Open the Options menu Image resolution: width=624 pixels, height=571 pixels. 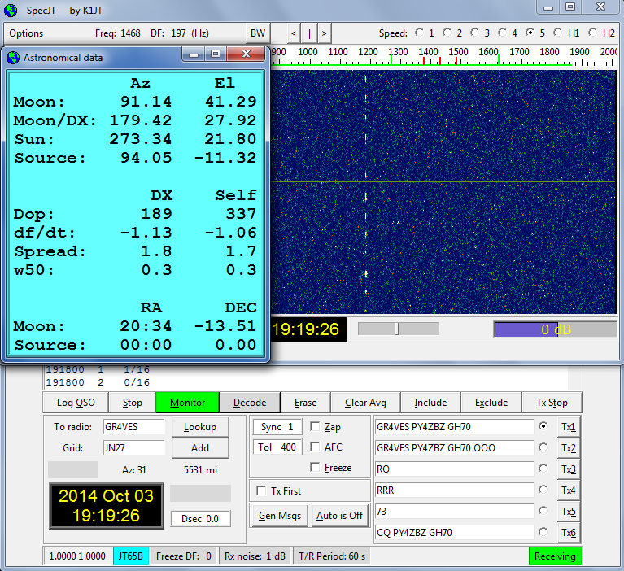point(27,33)
